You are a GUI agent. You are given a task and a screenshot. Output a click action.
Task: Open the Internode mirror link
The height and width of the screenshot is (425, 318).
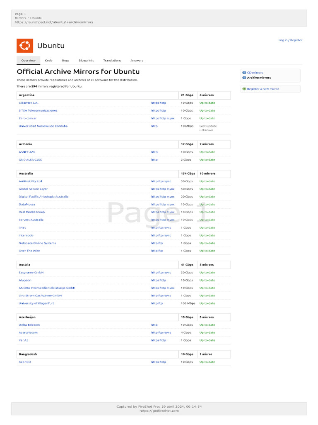[26, 235]
